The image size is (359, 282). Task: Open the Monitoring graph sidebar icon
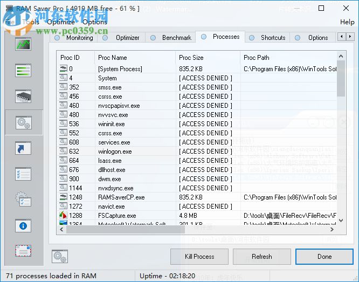23,44
